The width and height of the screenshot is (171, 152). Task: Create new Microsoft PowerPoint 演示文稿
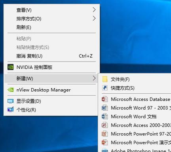point(135,142)
